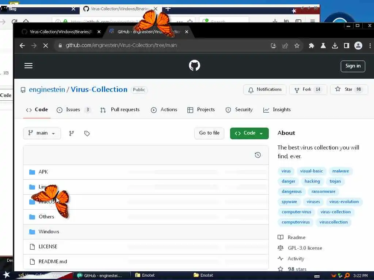This screenshot has width=374, height=280.
Task: Open the GitHub hamburger navigation menu
Action: tap(28, 66)
